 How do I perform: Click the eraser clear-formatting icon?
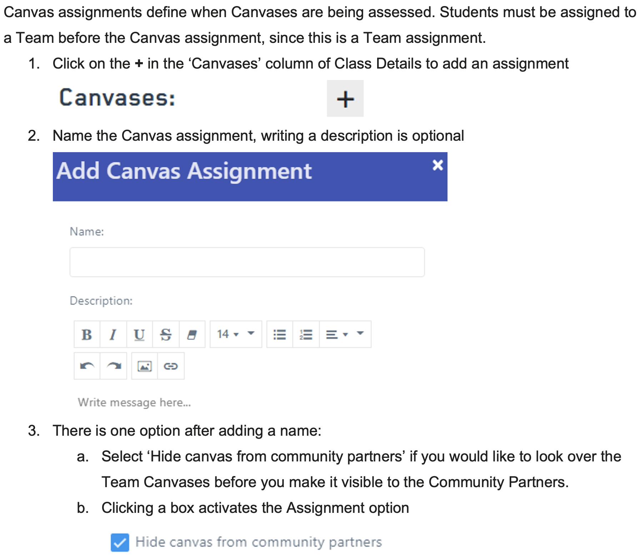click(192, 334)
